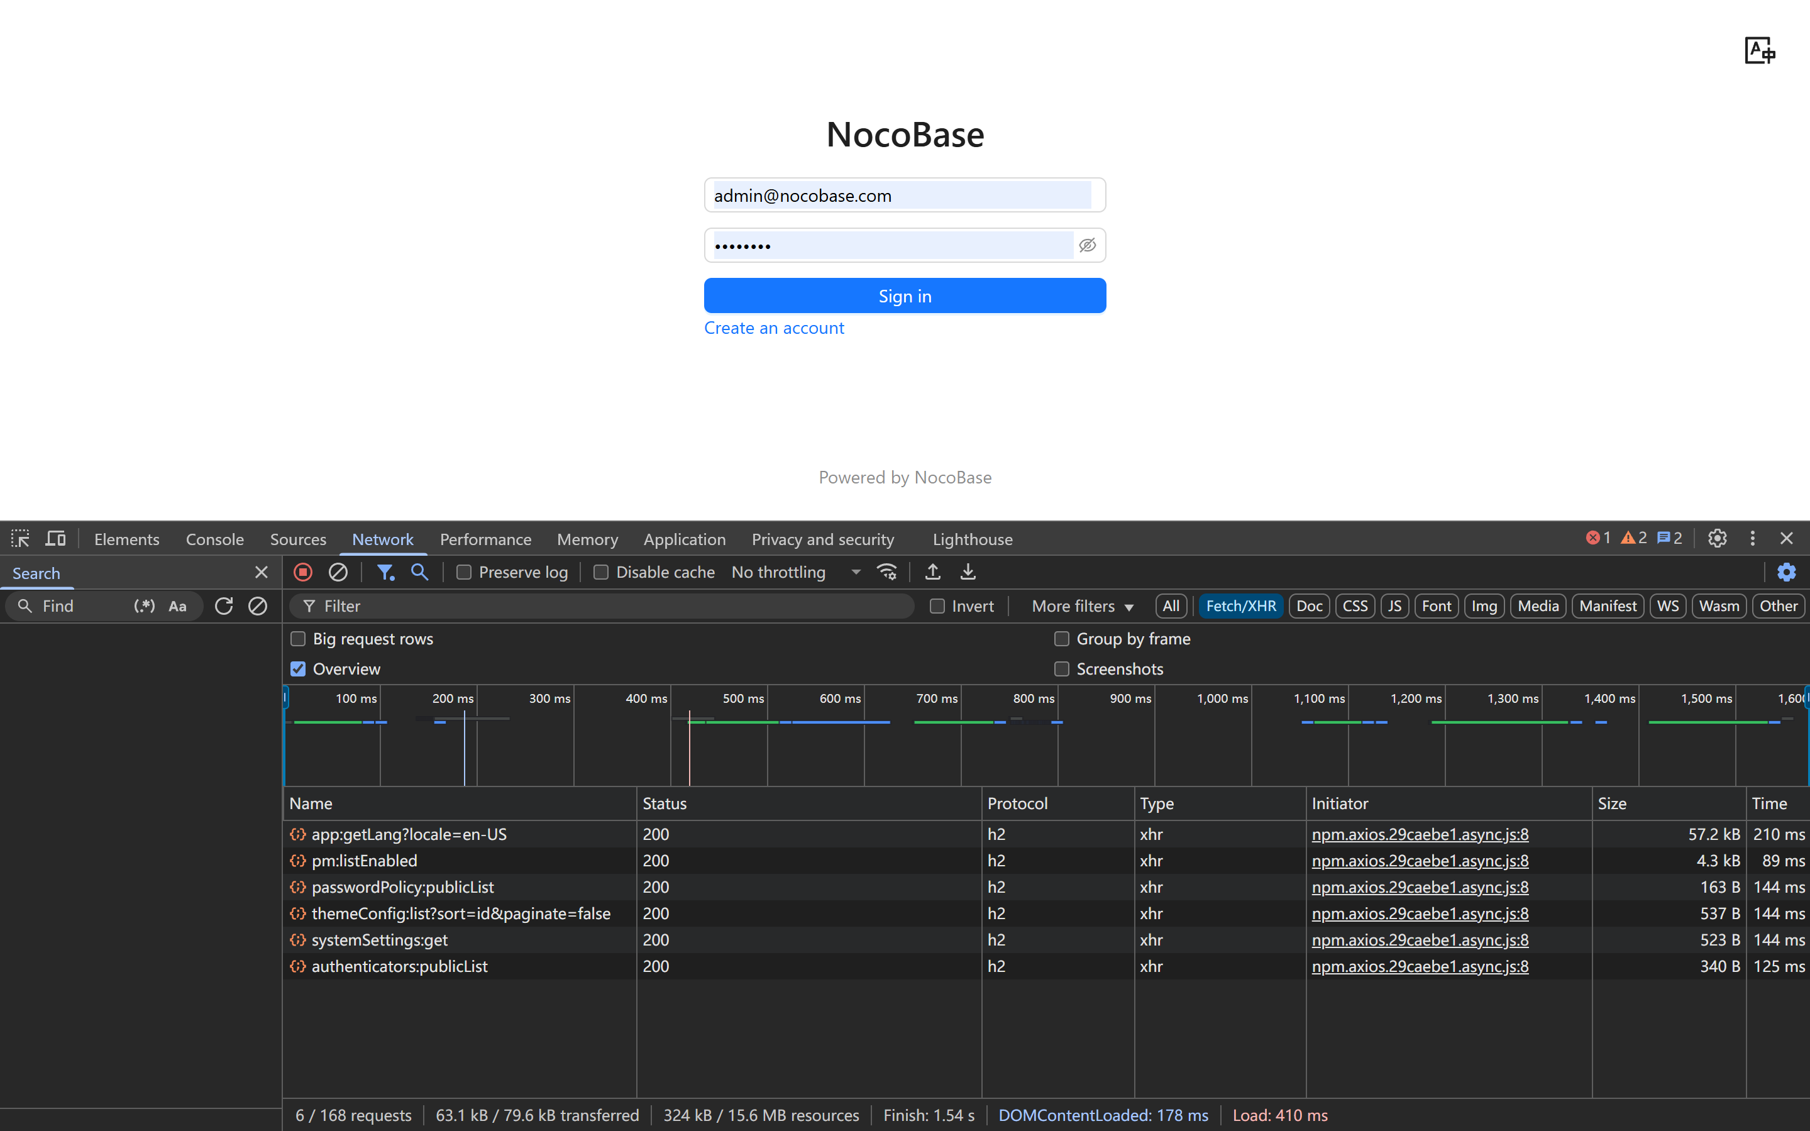
Task: Follow the Create an account link
Action: click(773, 328)
